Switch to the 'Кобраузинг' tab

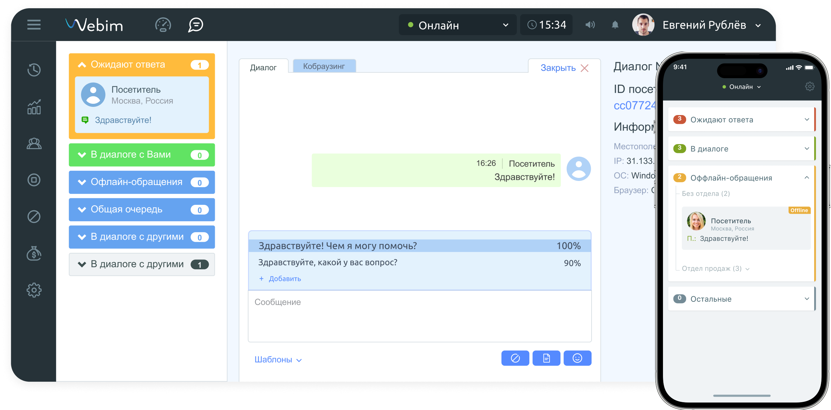tap(324, 67)
